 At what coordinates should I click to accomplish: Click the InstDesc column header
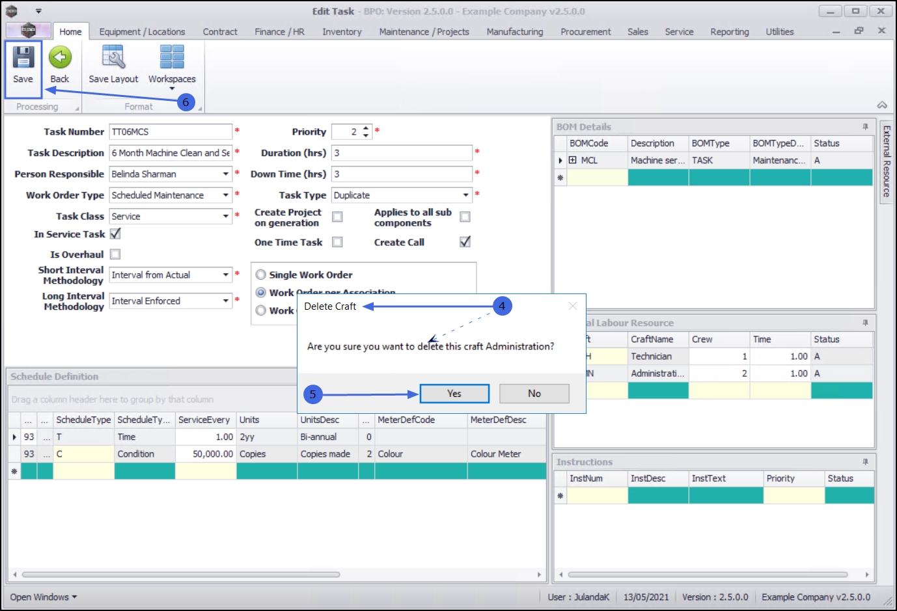tap(658, 478)
